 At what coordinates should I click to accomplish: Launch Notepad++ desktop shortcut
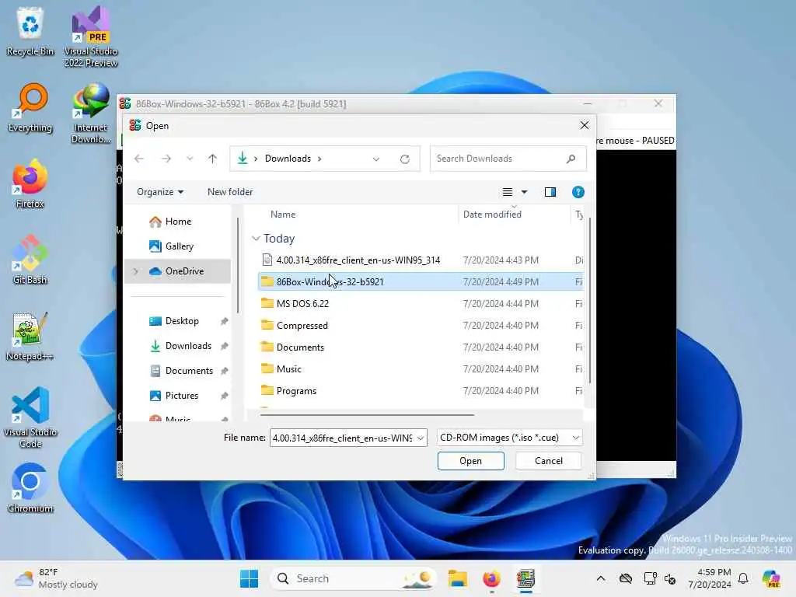click(30, 336)
